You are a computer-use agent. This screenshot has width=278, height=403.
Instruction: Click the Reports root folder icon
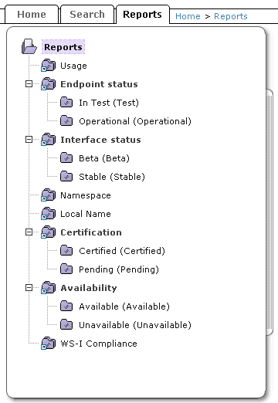click(x=29, y=46)
